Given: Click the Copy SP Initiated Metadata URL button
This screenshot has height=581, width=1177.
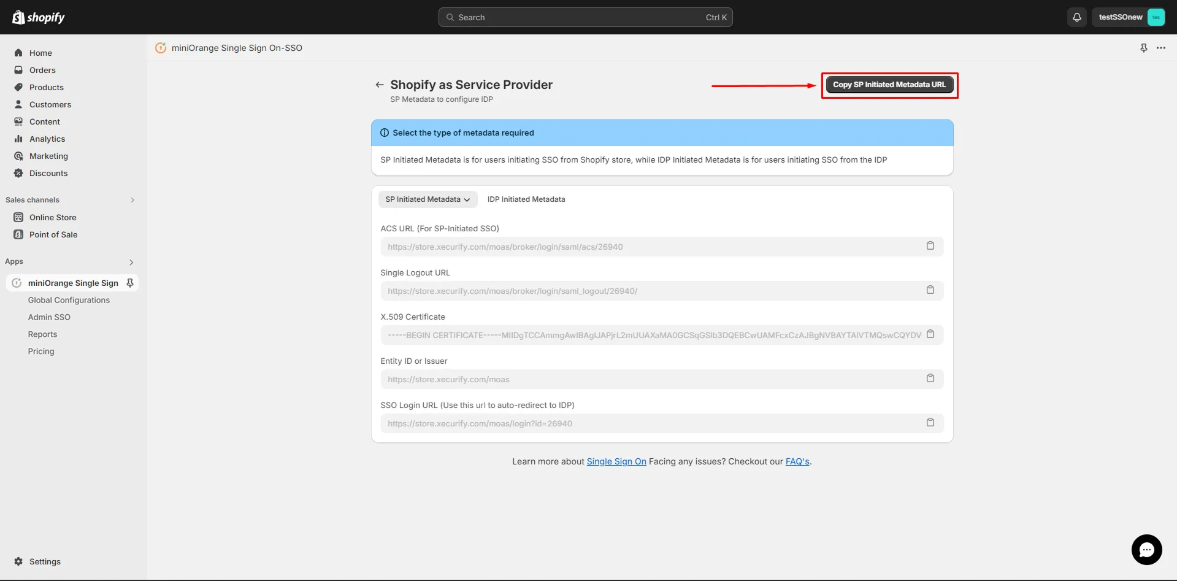Looking at the screenshot, I should [x=889, y=85].
